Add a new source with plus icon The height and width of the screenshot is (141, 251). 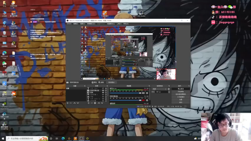click(88, 103)
